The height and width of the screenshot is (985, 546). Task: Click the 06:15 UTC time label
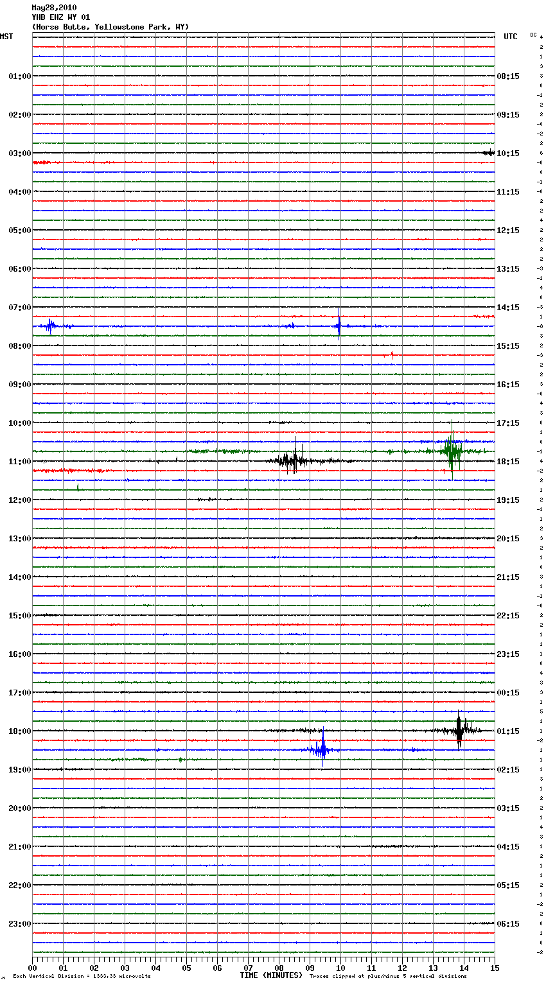pyautogui.click(x=508, y=924)
